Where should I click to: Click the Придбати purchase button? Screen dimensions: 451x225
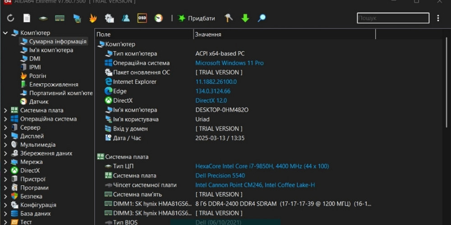[197, 18]
